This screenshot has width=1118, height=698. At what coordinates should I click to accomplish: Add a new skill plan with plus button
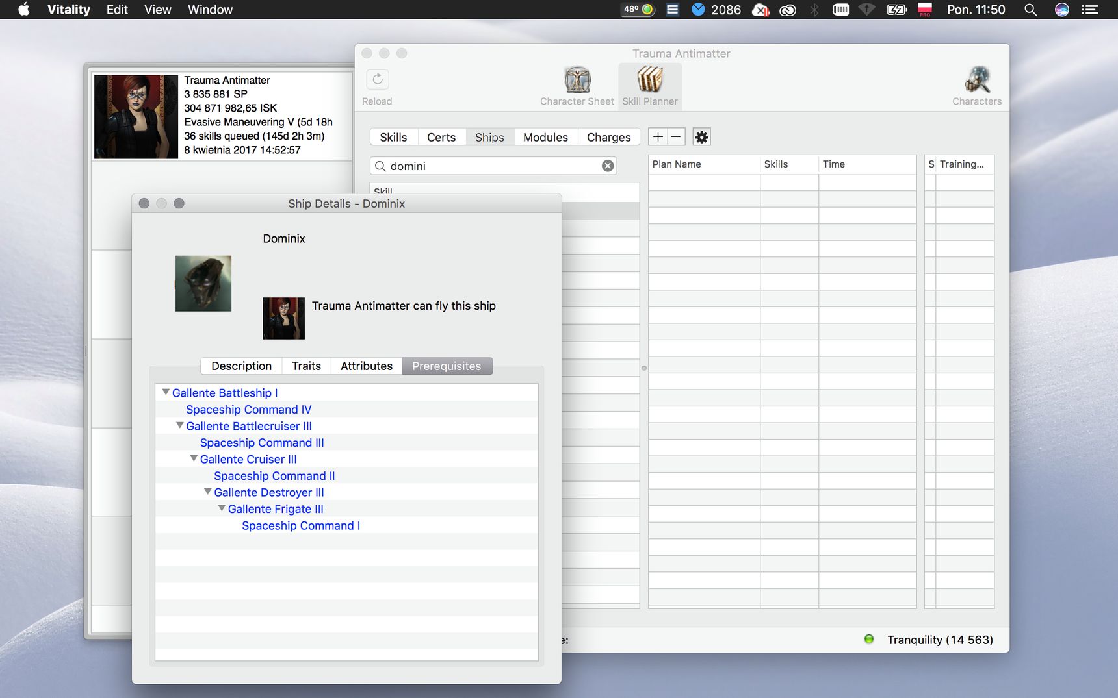(658, 137)
